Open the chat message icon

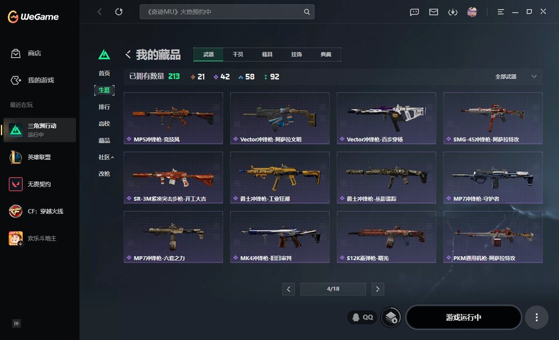click(414, 12)
